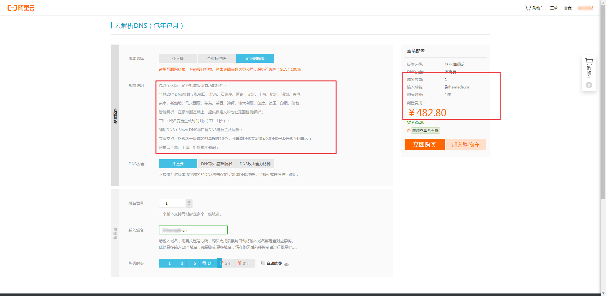The height and width of the screenshot is (296, 606).
Task: Open the 备案 filing link in header
Action: click(568, 8)
